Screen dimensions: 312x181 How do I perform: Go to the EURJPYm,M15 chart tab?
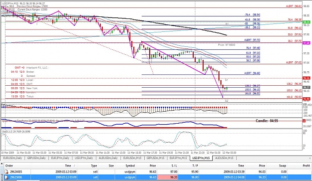[x=178, y=158]
